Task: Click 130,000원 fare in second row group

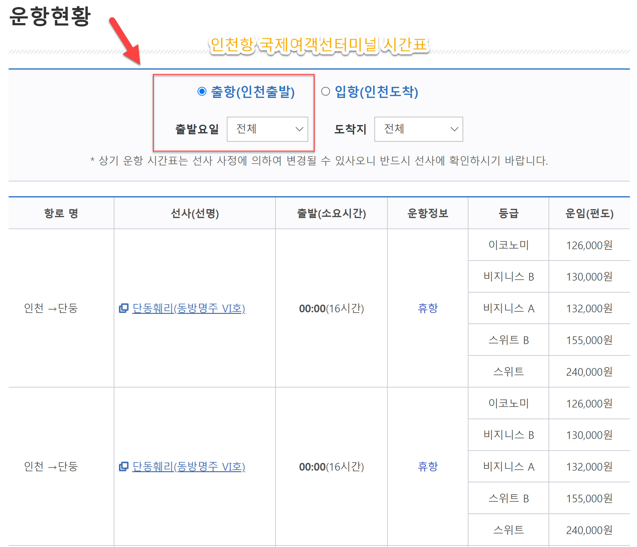Action: (589, 435)
